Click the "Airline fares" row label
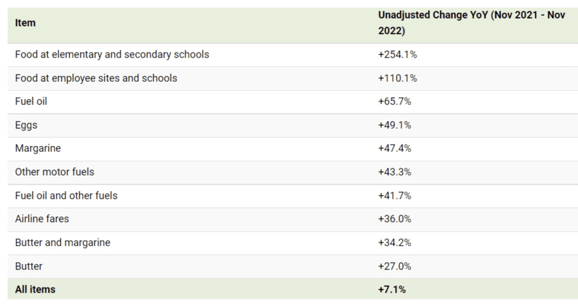The image size is (578, 305). pos(42,219)
